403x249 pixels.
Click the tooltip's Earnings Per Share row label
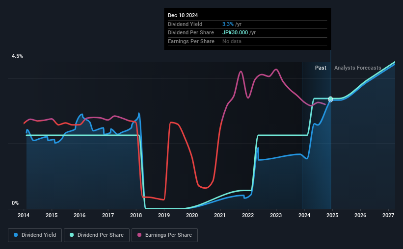point(191,41)
